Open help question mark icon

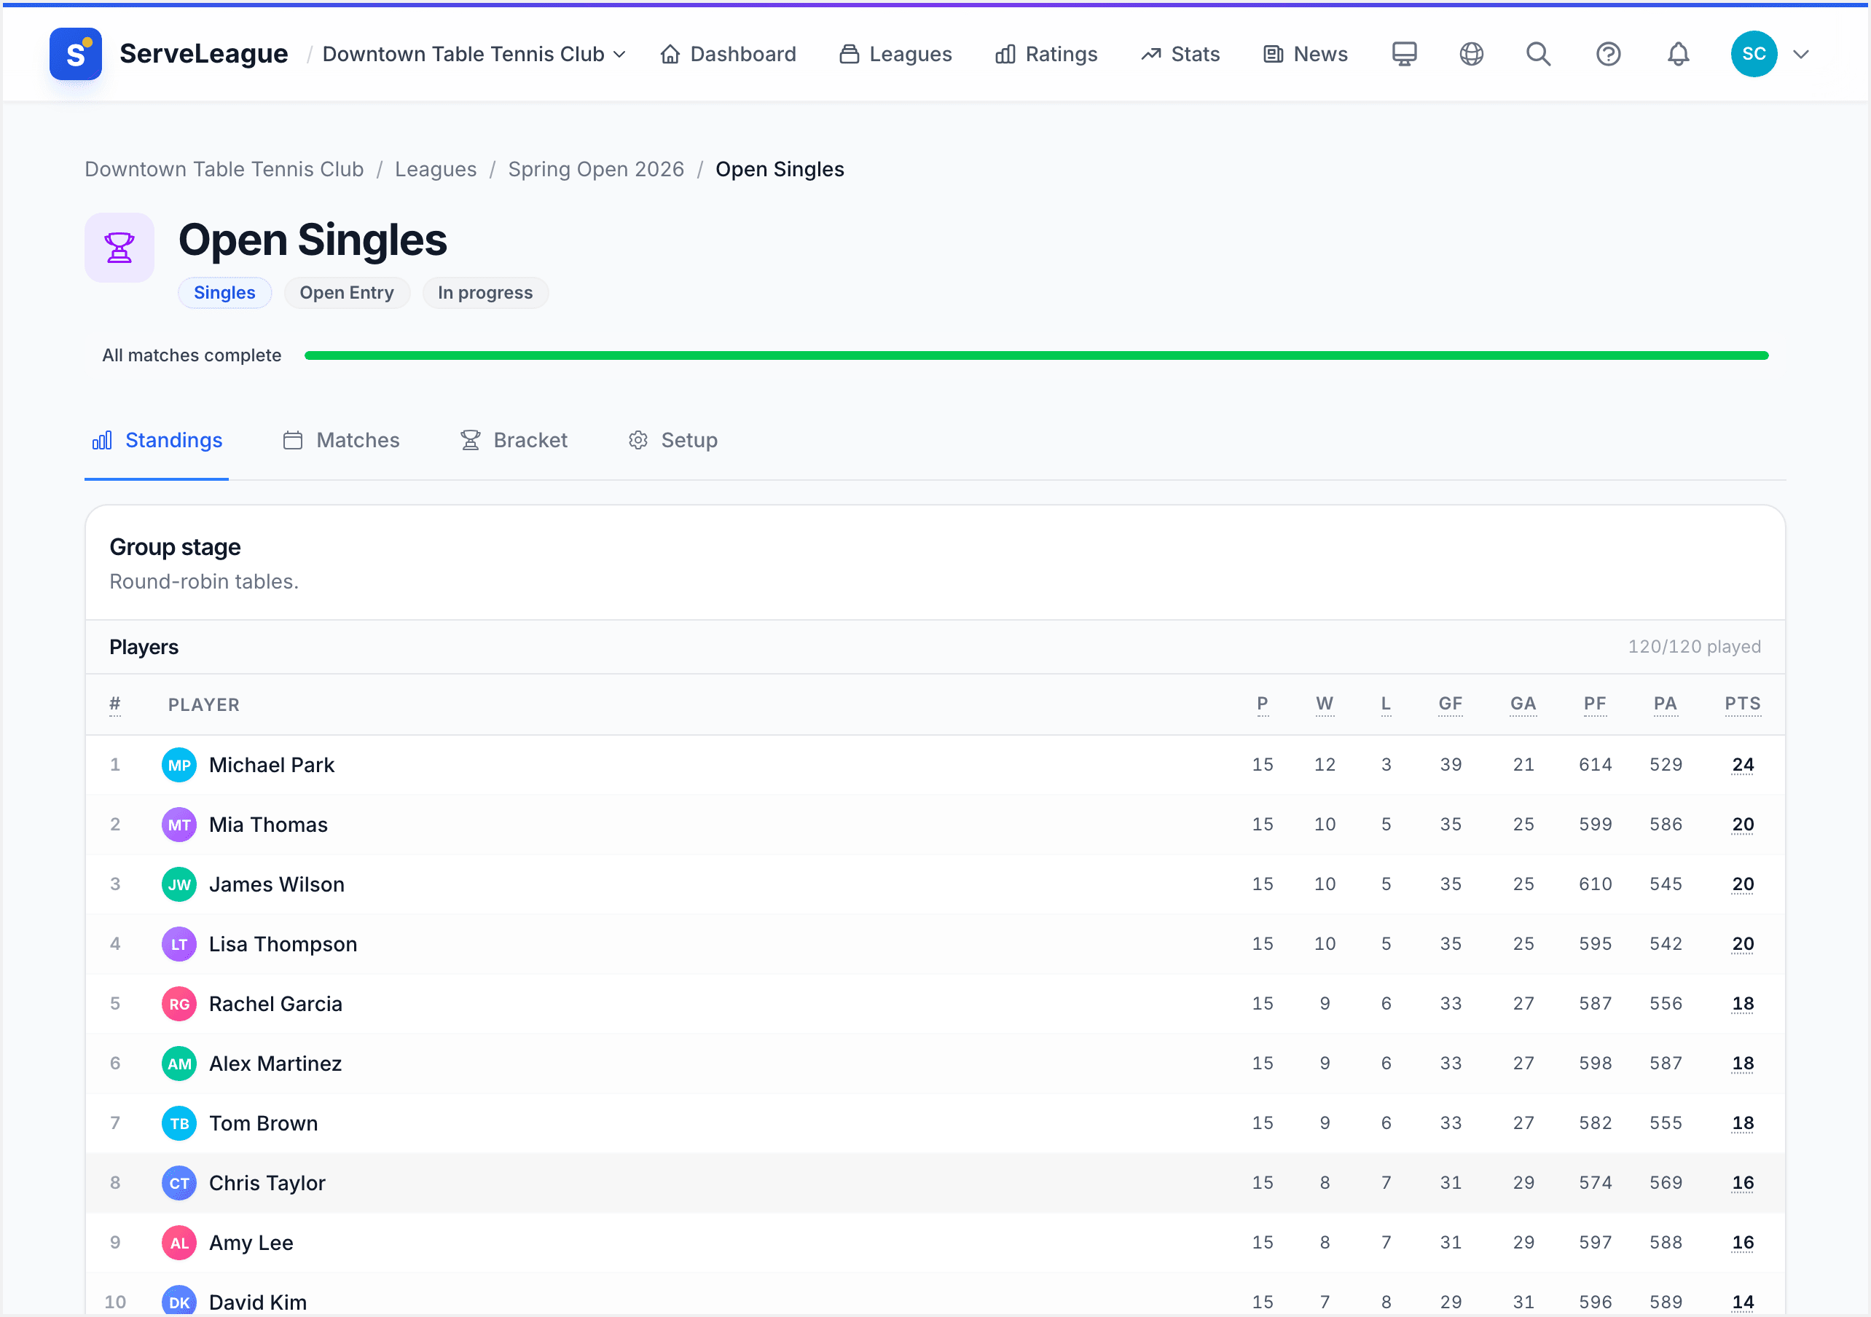tap(1608, 54)
